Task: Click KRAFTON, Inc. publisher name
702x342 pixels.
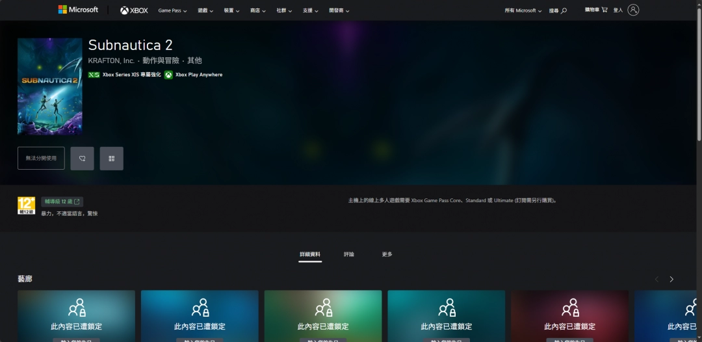Action: tap(112, 60)
